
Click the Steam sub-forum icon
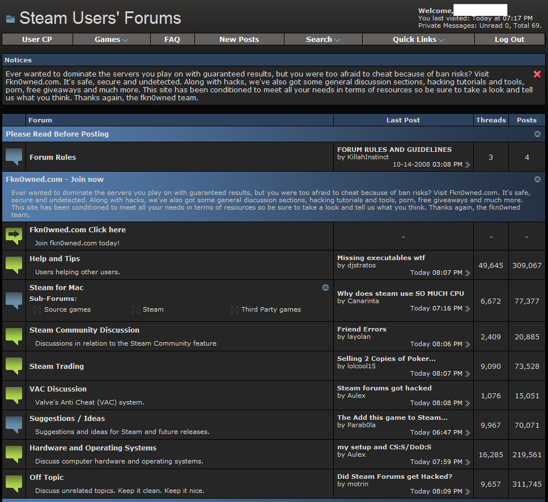(136, 309)
